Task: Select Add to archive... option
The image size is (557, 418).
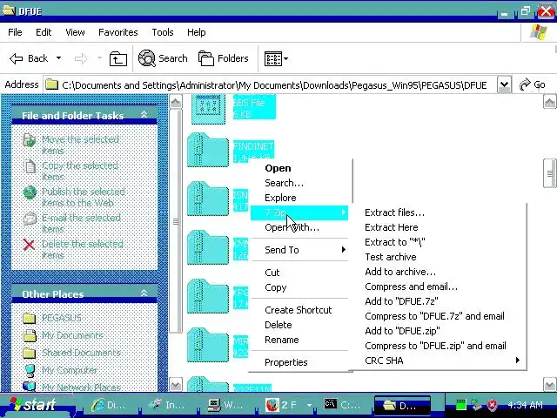Action: 400,272
